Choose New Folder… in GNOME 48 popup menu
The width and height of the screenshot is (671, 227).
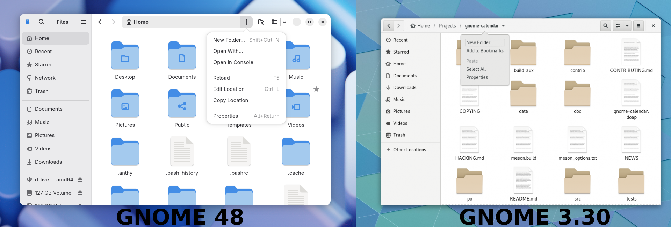246,40
